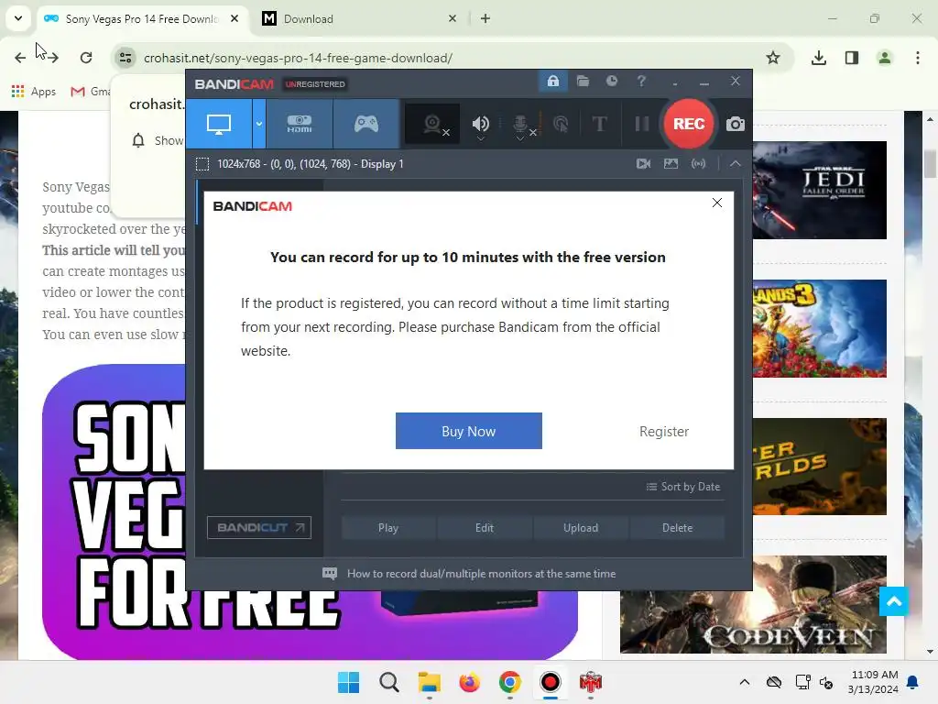Switch to the Download tab
938x704 pixels.
(x=359, y=18)
